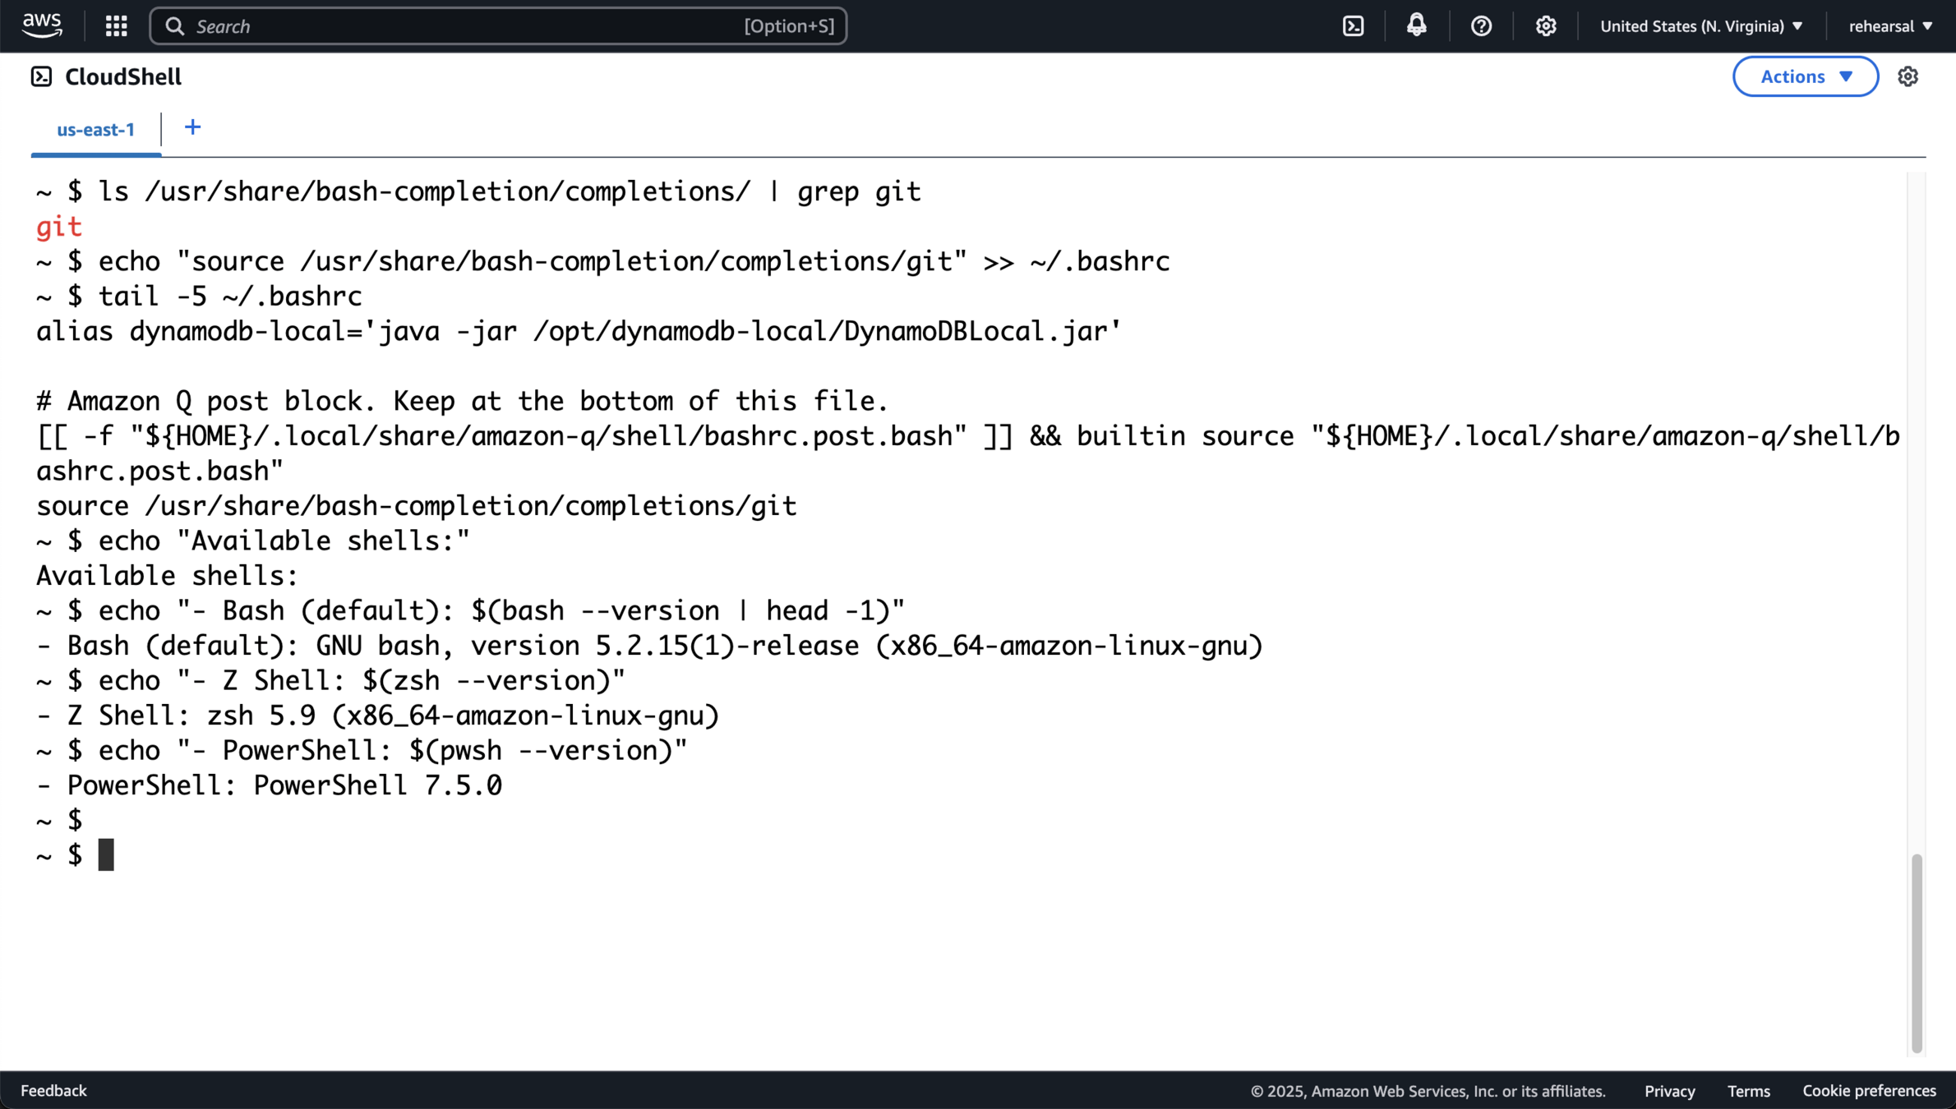This screenshot has width=1956, height=1109.
Task: Open CloudShell preferences gear icon
Action: click(x=1908, y=76)
